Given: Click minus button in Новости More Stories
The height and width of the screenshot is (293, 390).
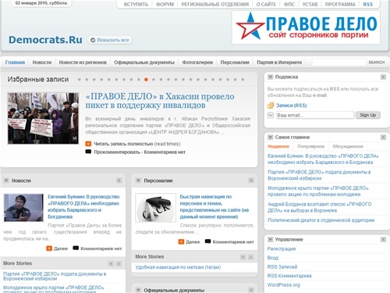Looking at the screenshot, I should coord(119,264).
